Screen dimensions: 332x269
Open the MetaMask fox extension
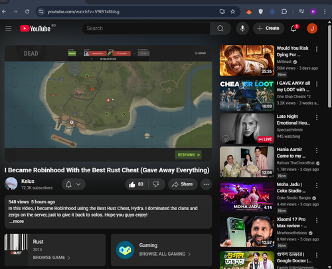(x=249, y=11)
